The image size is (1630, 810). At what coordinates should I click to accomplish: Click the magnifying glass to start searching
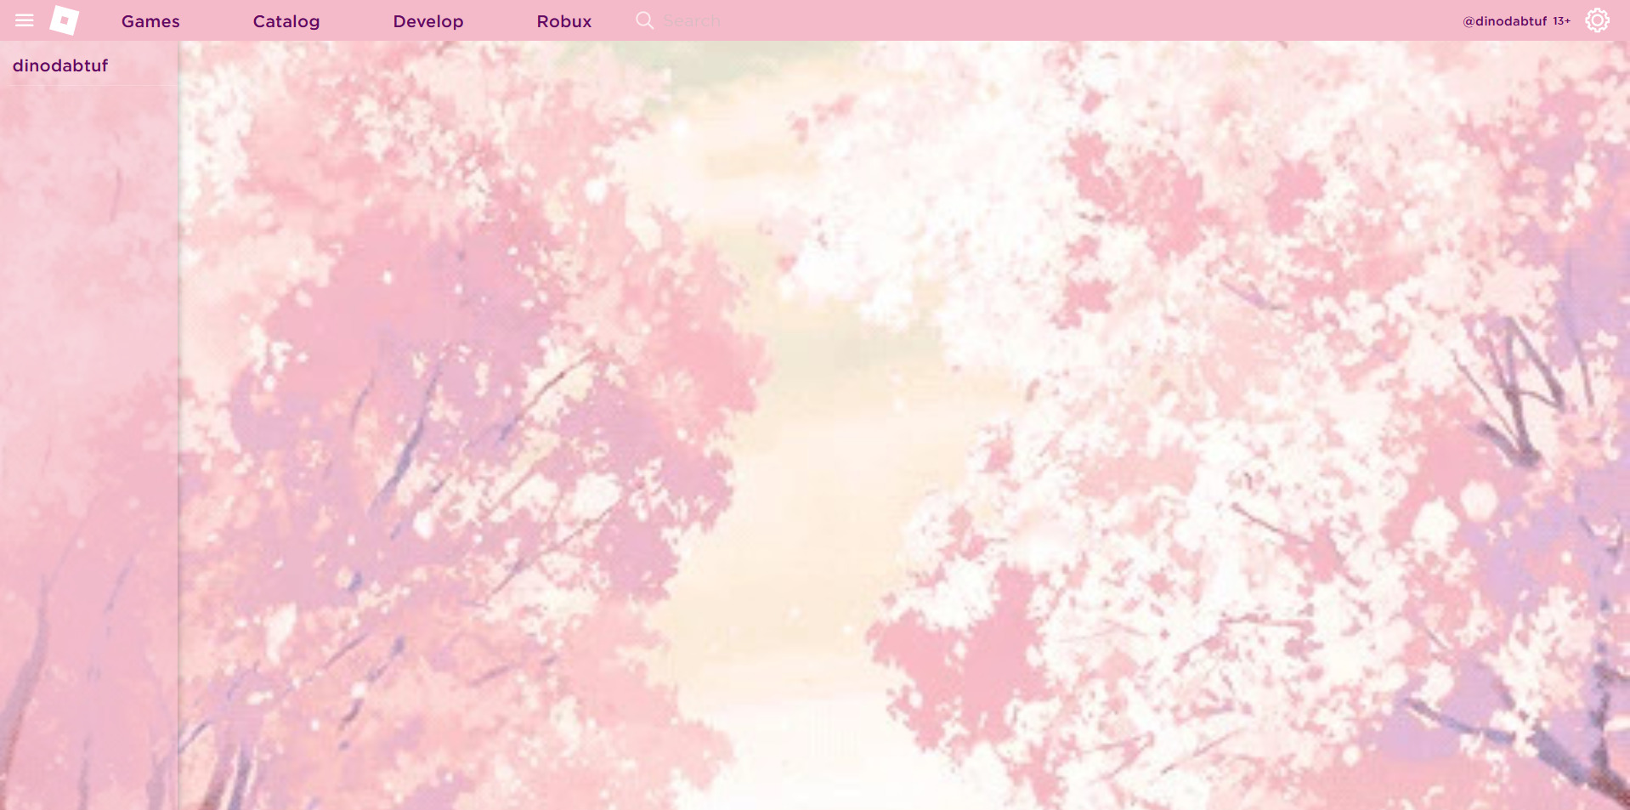pyautogui.click(x=645, y=20)
